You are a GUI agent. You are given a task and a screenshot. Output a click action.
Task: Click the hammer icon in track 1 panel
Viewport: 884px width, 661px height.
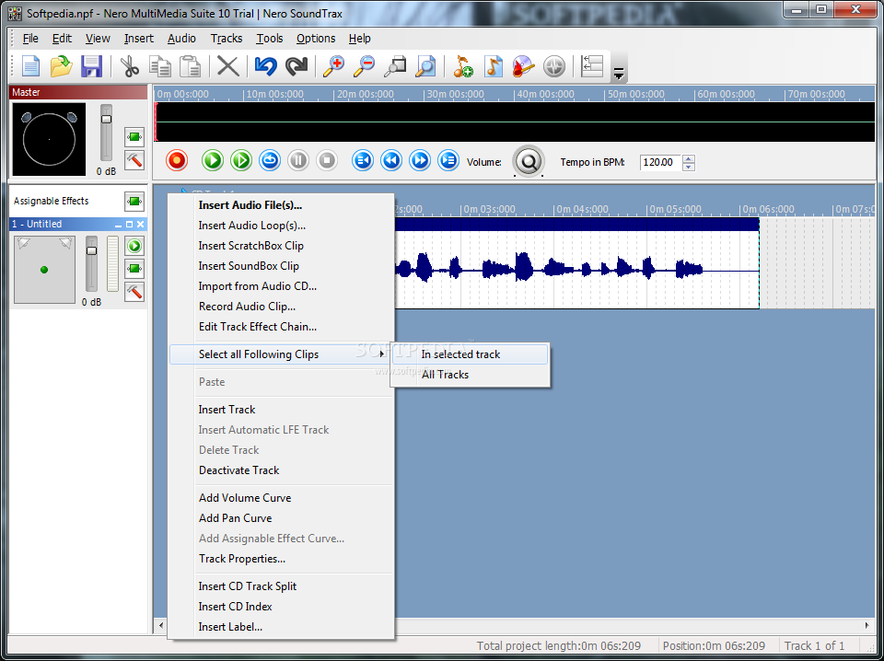click(x=134, y=292)
